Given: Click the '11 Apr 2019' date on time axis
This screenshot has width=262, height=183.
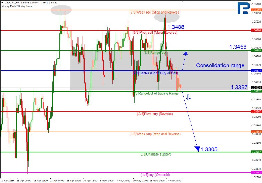Looking at the screenshot, I should pyautogui.click(x=8, y=181).
